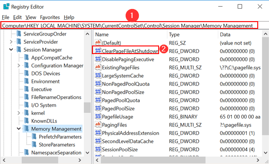Open the Favorites menu
This screenshot has width=269, height=164.
click(x=50, y=17)
